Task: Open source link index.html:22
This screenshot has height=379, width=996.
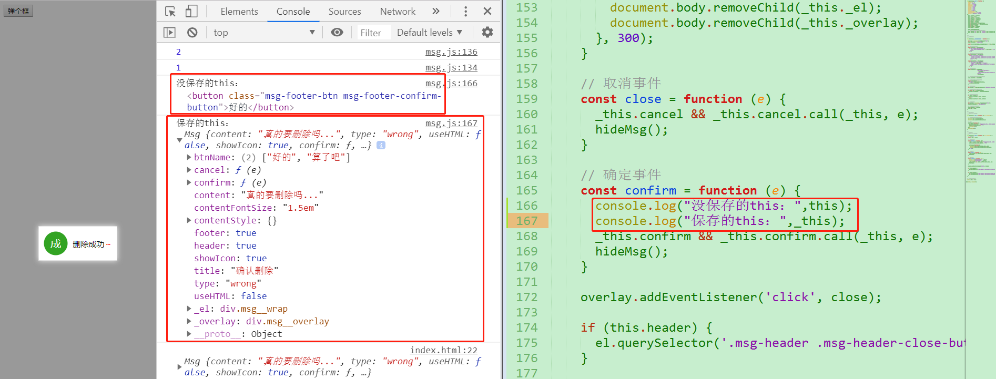Action: click(444, 350)
